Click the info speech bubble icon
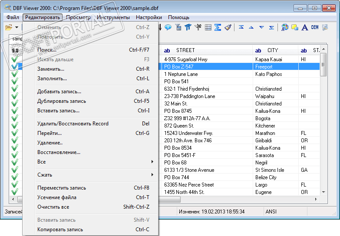Screen dimensions: 340x236 pyautogui.click(x=168, y=27)
